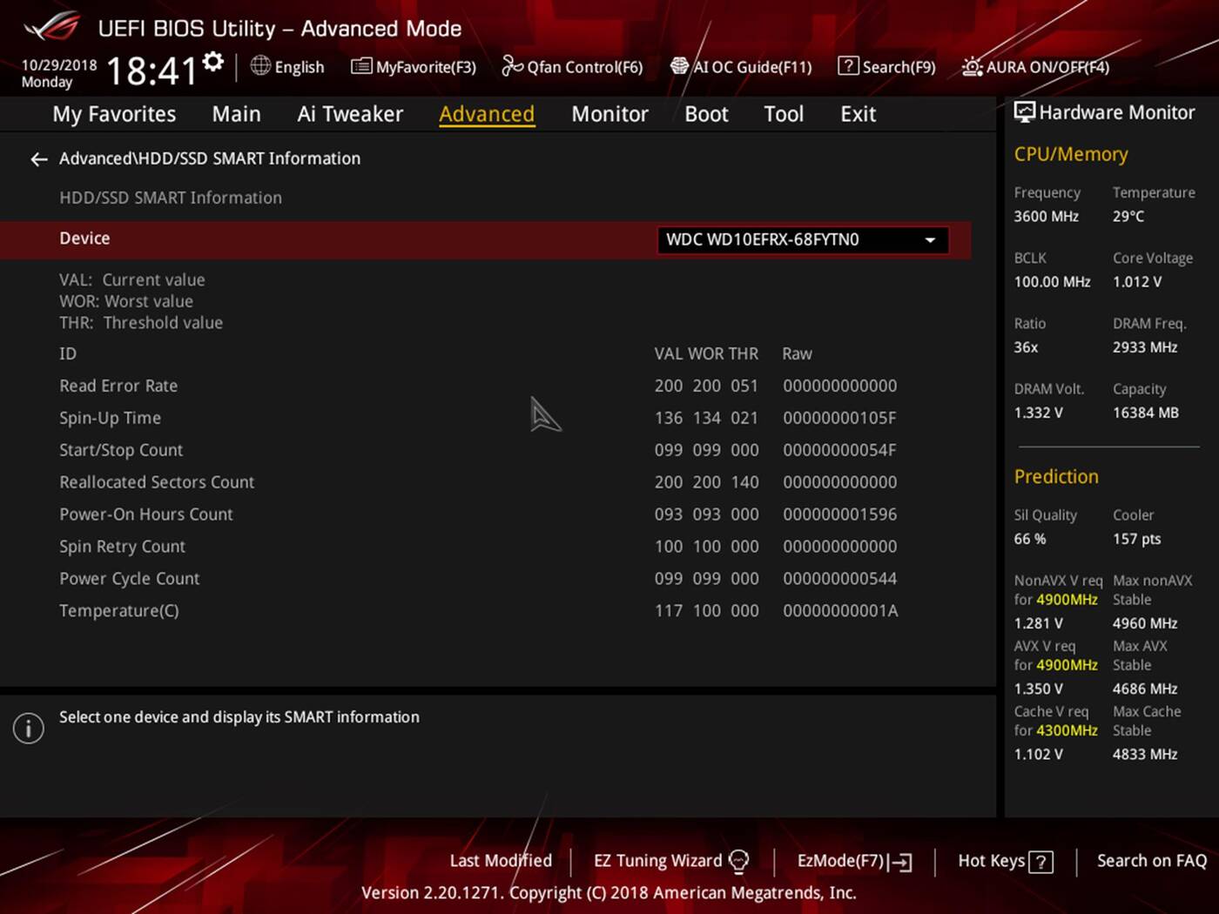Open the Hot Keys help
This screenshot has width=1219, height=914.
pos(1005,861)
